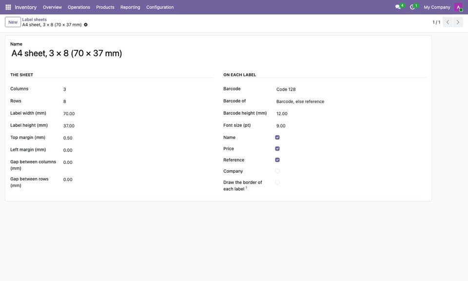Edit the Barcode height (mm) field
Image resolution: width=468 pixels, height=281 pixels.
pyautogui.click(x=351, y=114)
